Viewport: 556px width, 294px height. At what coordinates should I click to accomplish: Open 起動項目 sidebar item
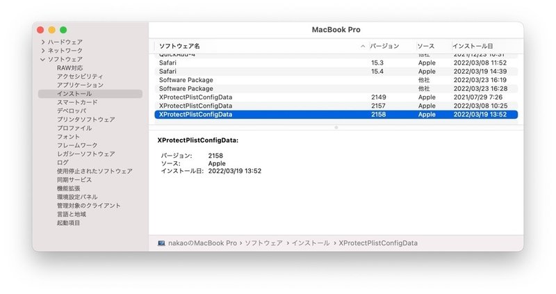point(68,222)
